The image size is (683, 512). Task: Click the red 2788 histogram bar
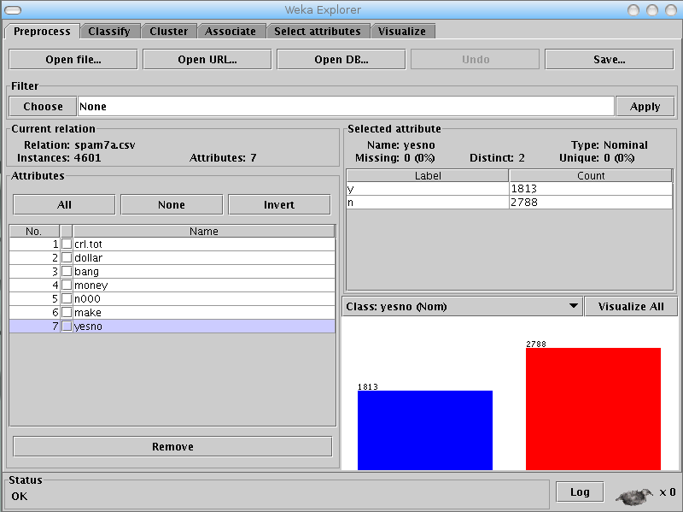tap(593, 406)
